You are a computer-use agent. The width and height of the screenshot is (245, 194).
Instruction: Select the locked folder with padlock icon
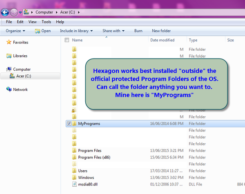click(74, 110)
